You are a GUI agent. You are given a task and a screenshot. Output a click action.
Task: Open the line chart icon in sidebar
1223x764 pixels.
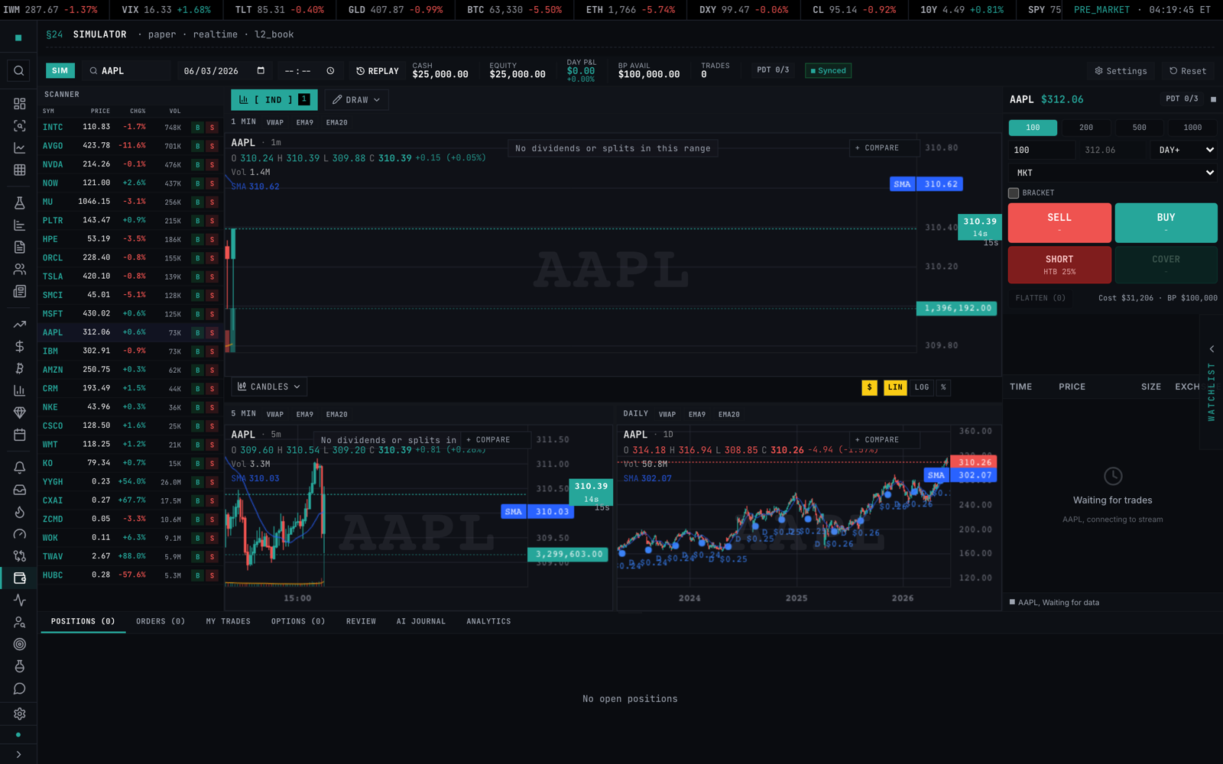pyautogui.click(x=19, y=148)
